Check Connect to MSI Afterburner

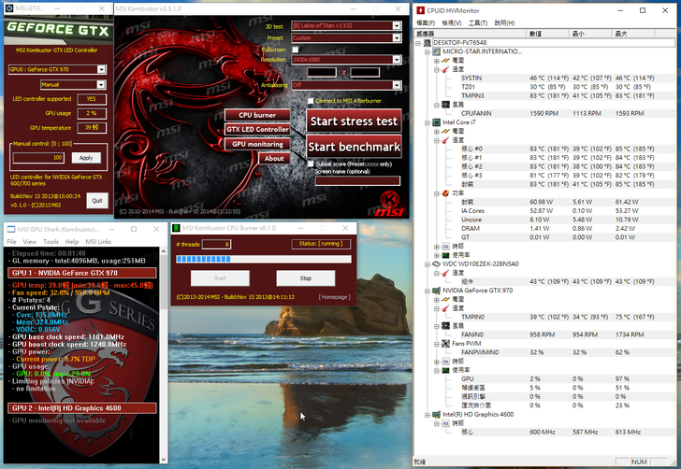[311, 101]
